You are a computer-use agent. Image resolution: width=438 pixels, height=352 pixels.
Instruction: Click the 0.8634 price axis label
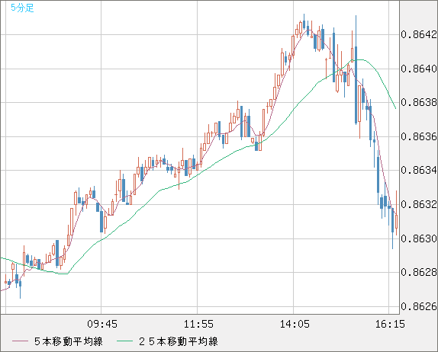point(419,170)
